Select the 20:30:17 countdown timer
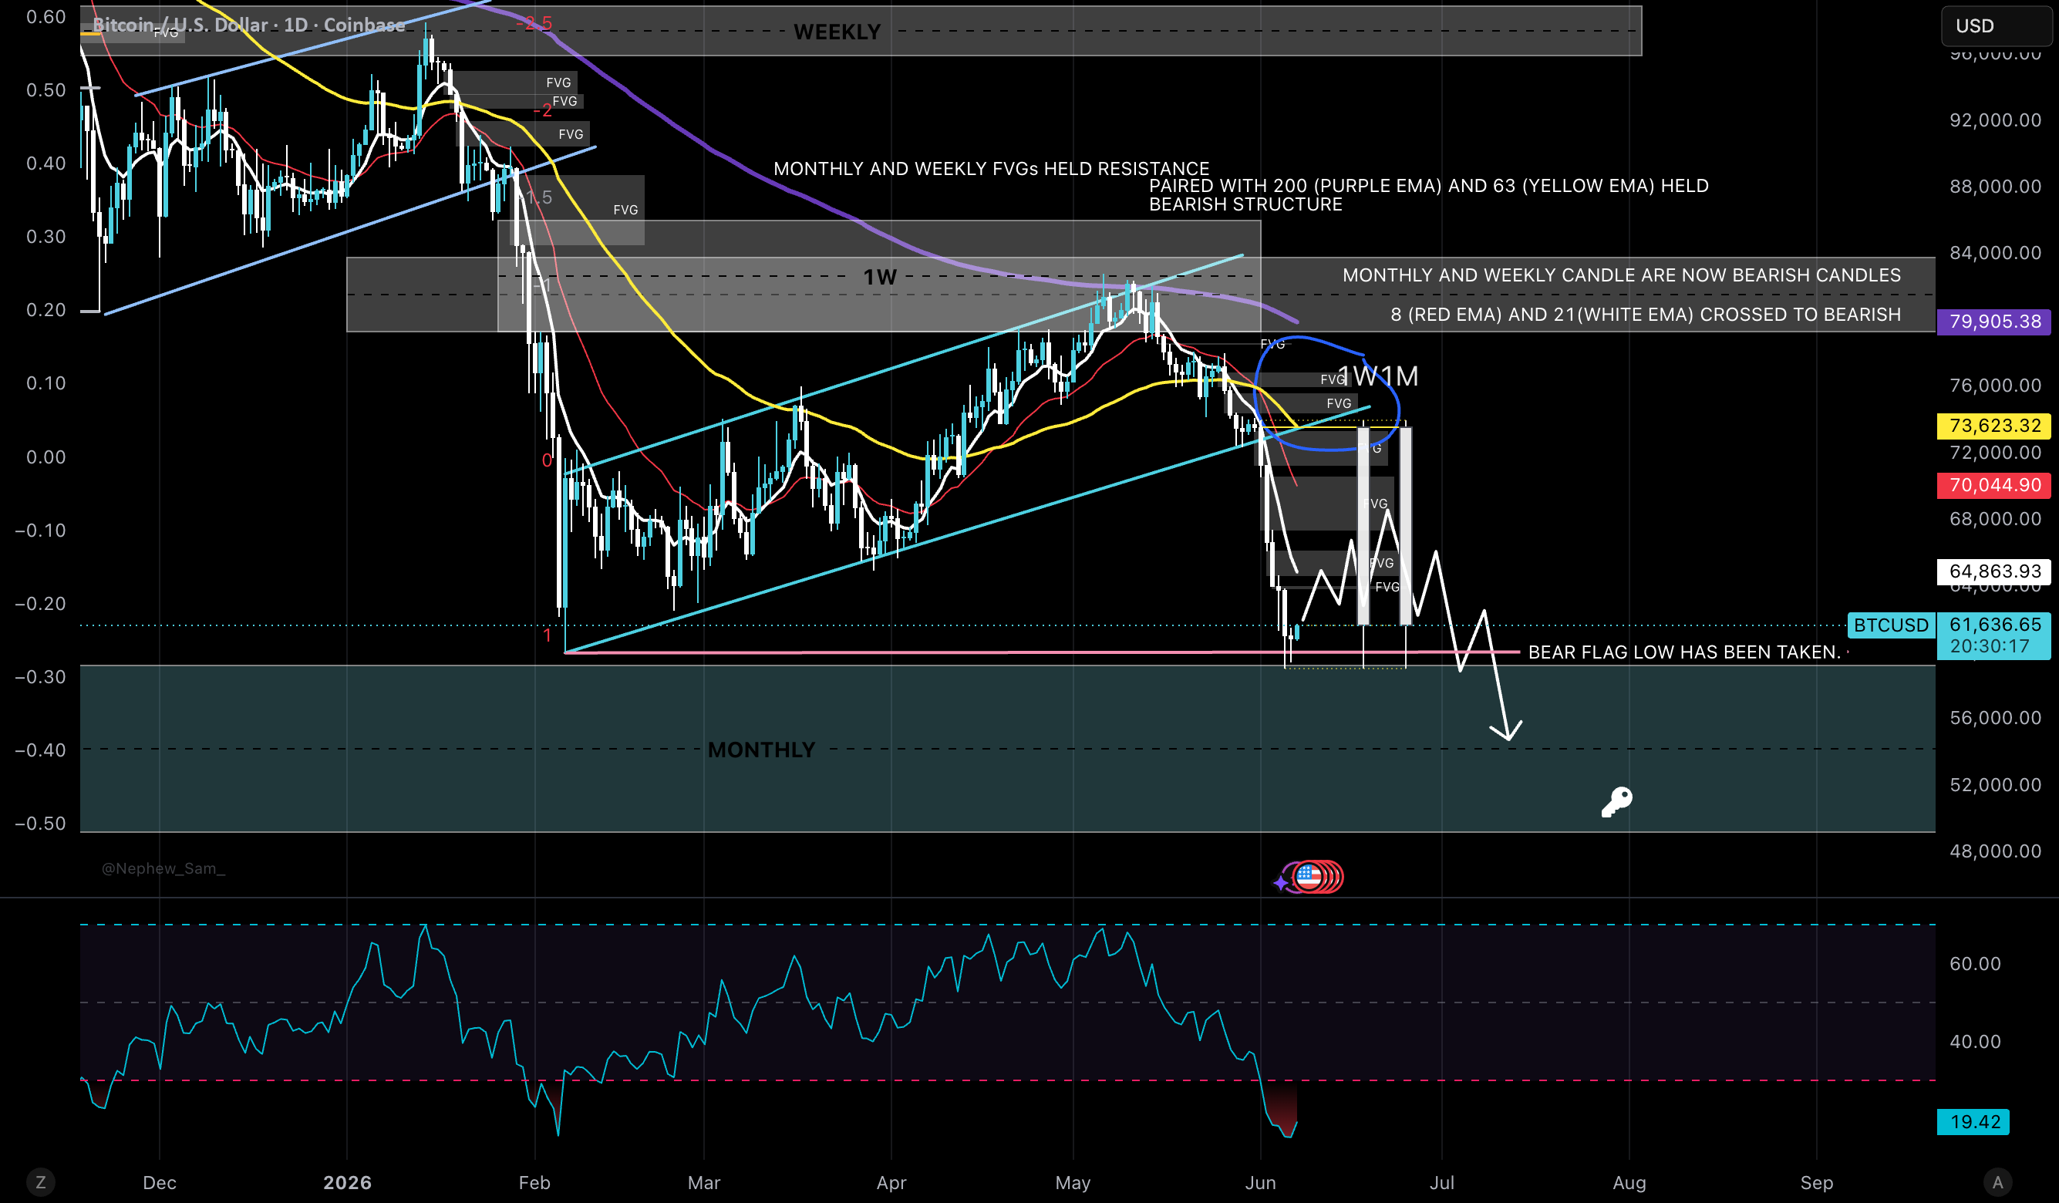 tap(1989, 646)
